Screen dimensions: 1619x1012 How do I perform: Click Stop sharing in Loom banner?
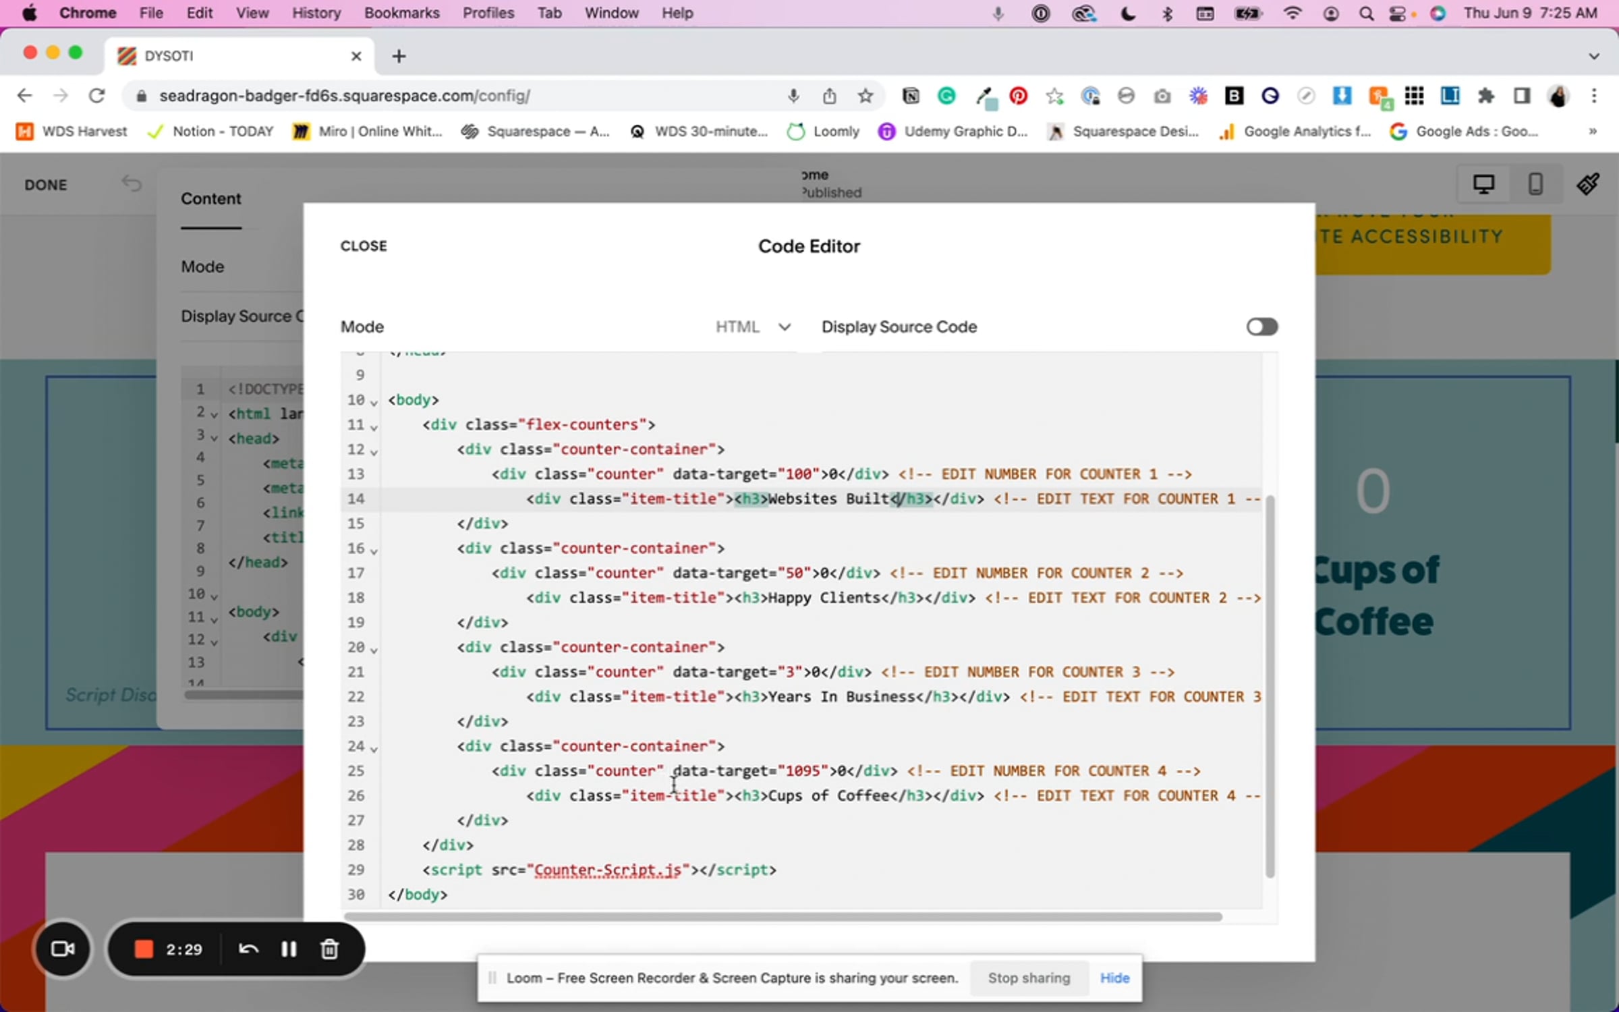click(x=1029, y=978)
